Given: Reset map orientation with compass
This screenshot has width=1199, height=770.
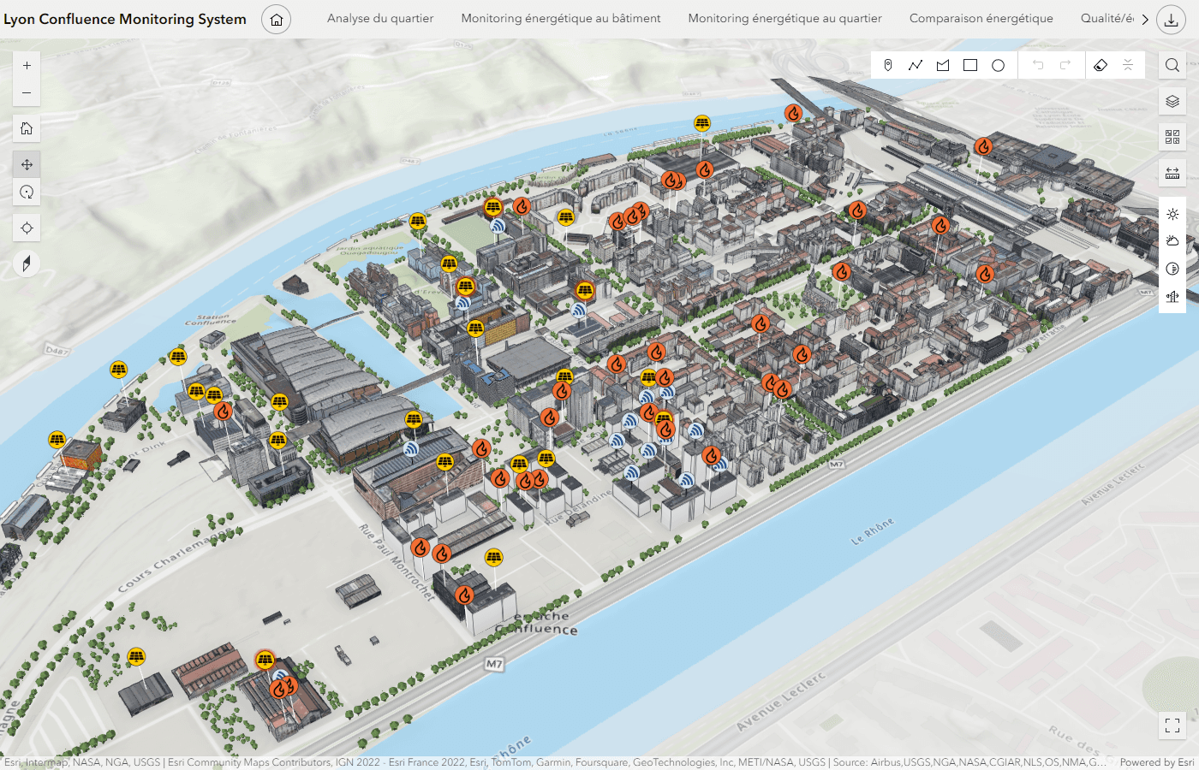Looking at the screenshot, I should 27,264.
